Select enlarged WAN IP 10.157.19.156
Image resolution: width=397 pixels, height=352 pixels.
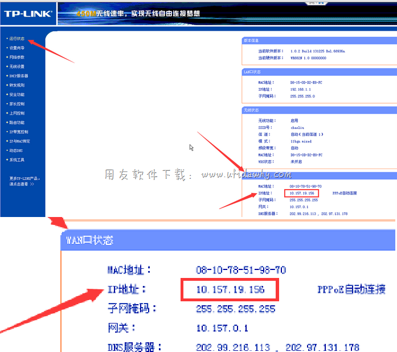[x=231, y=290]
